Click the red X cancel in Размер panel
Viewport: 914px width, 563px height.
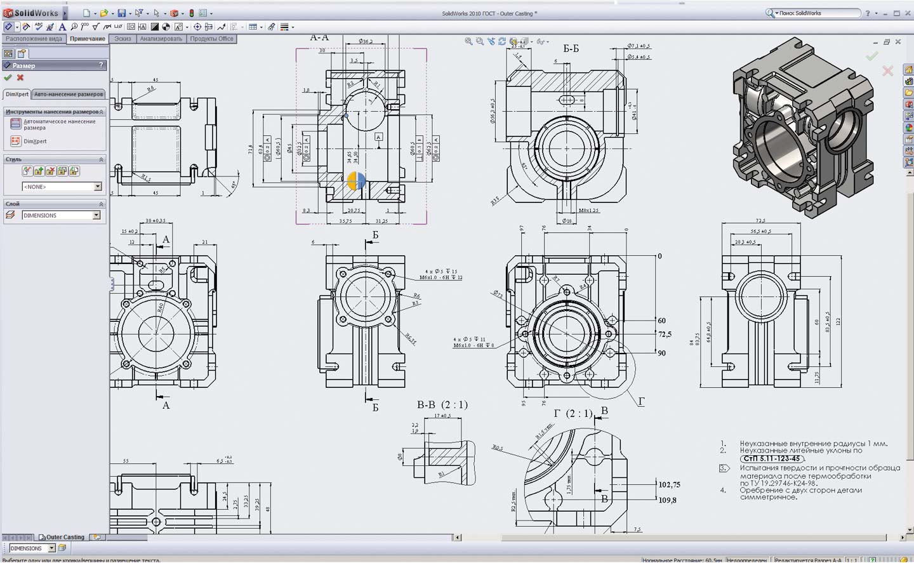(20, 77)
